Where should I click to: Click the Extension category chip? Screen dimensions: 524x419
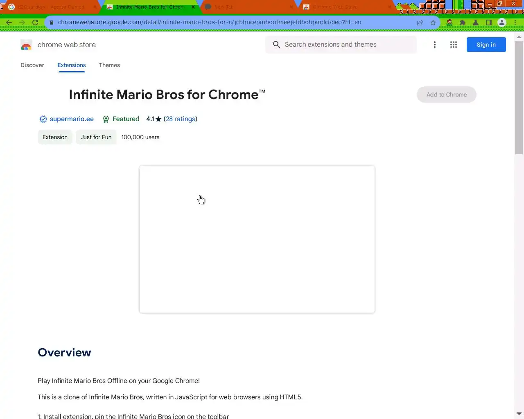[55, 137]
